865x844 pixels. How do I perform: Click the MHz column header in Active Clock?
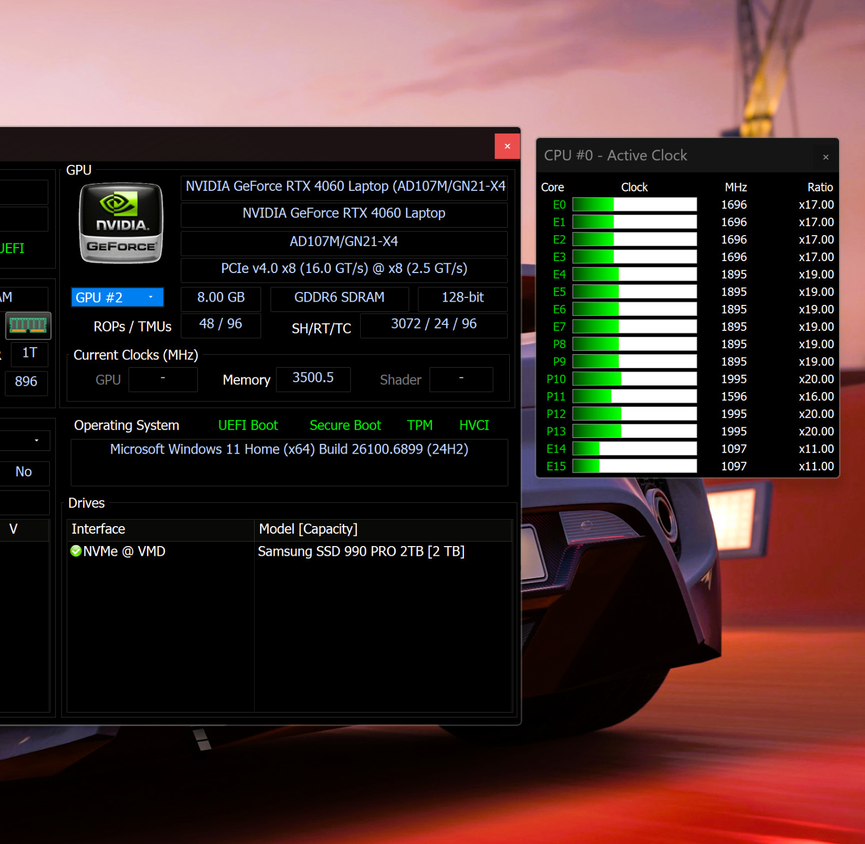(736, 188)
